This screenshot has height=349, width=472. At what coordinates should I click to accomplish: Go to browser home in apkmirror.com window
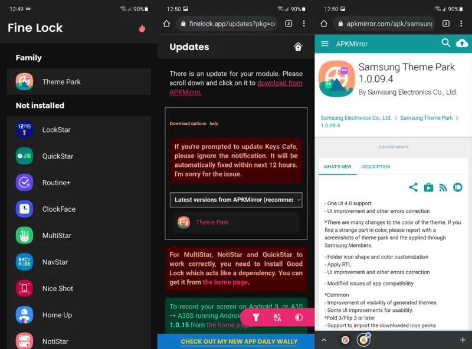[324, 24]
